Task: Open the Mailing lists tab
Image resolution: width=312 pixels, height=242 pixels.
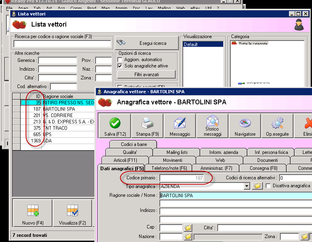Action: click(x=177, y=152)
